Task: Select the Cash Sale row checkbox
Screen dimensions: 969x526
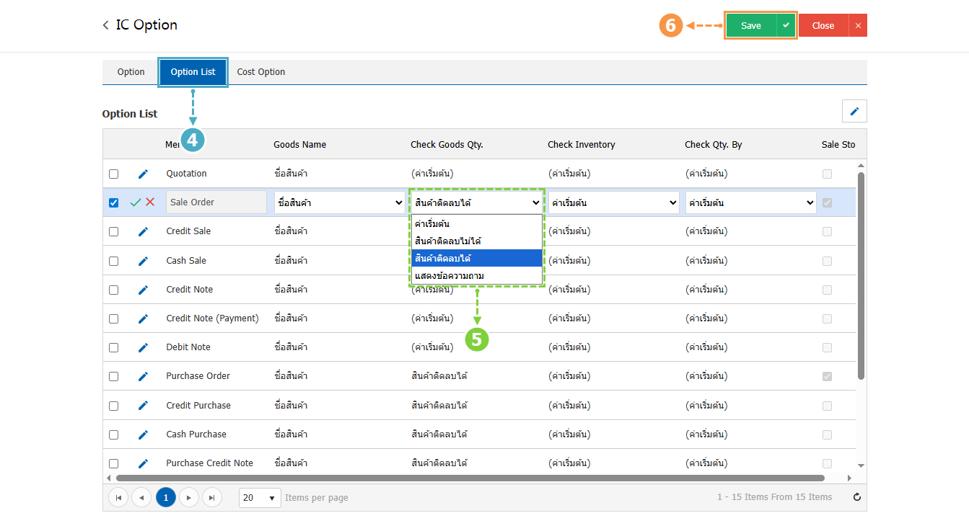Action: tap(113, 261)
